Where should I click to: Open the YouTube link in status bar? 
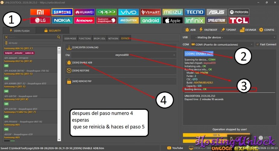[175, 148]
